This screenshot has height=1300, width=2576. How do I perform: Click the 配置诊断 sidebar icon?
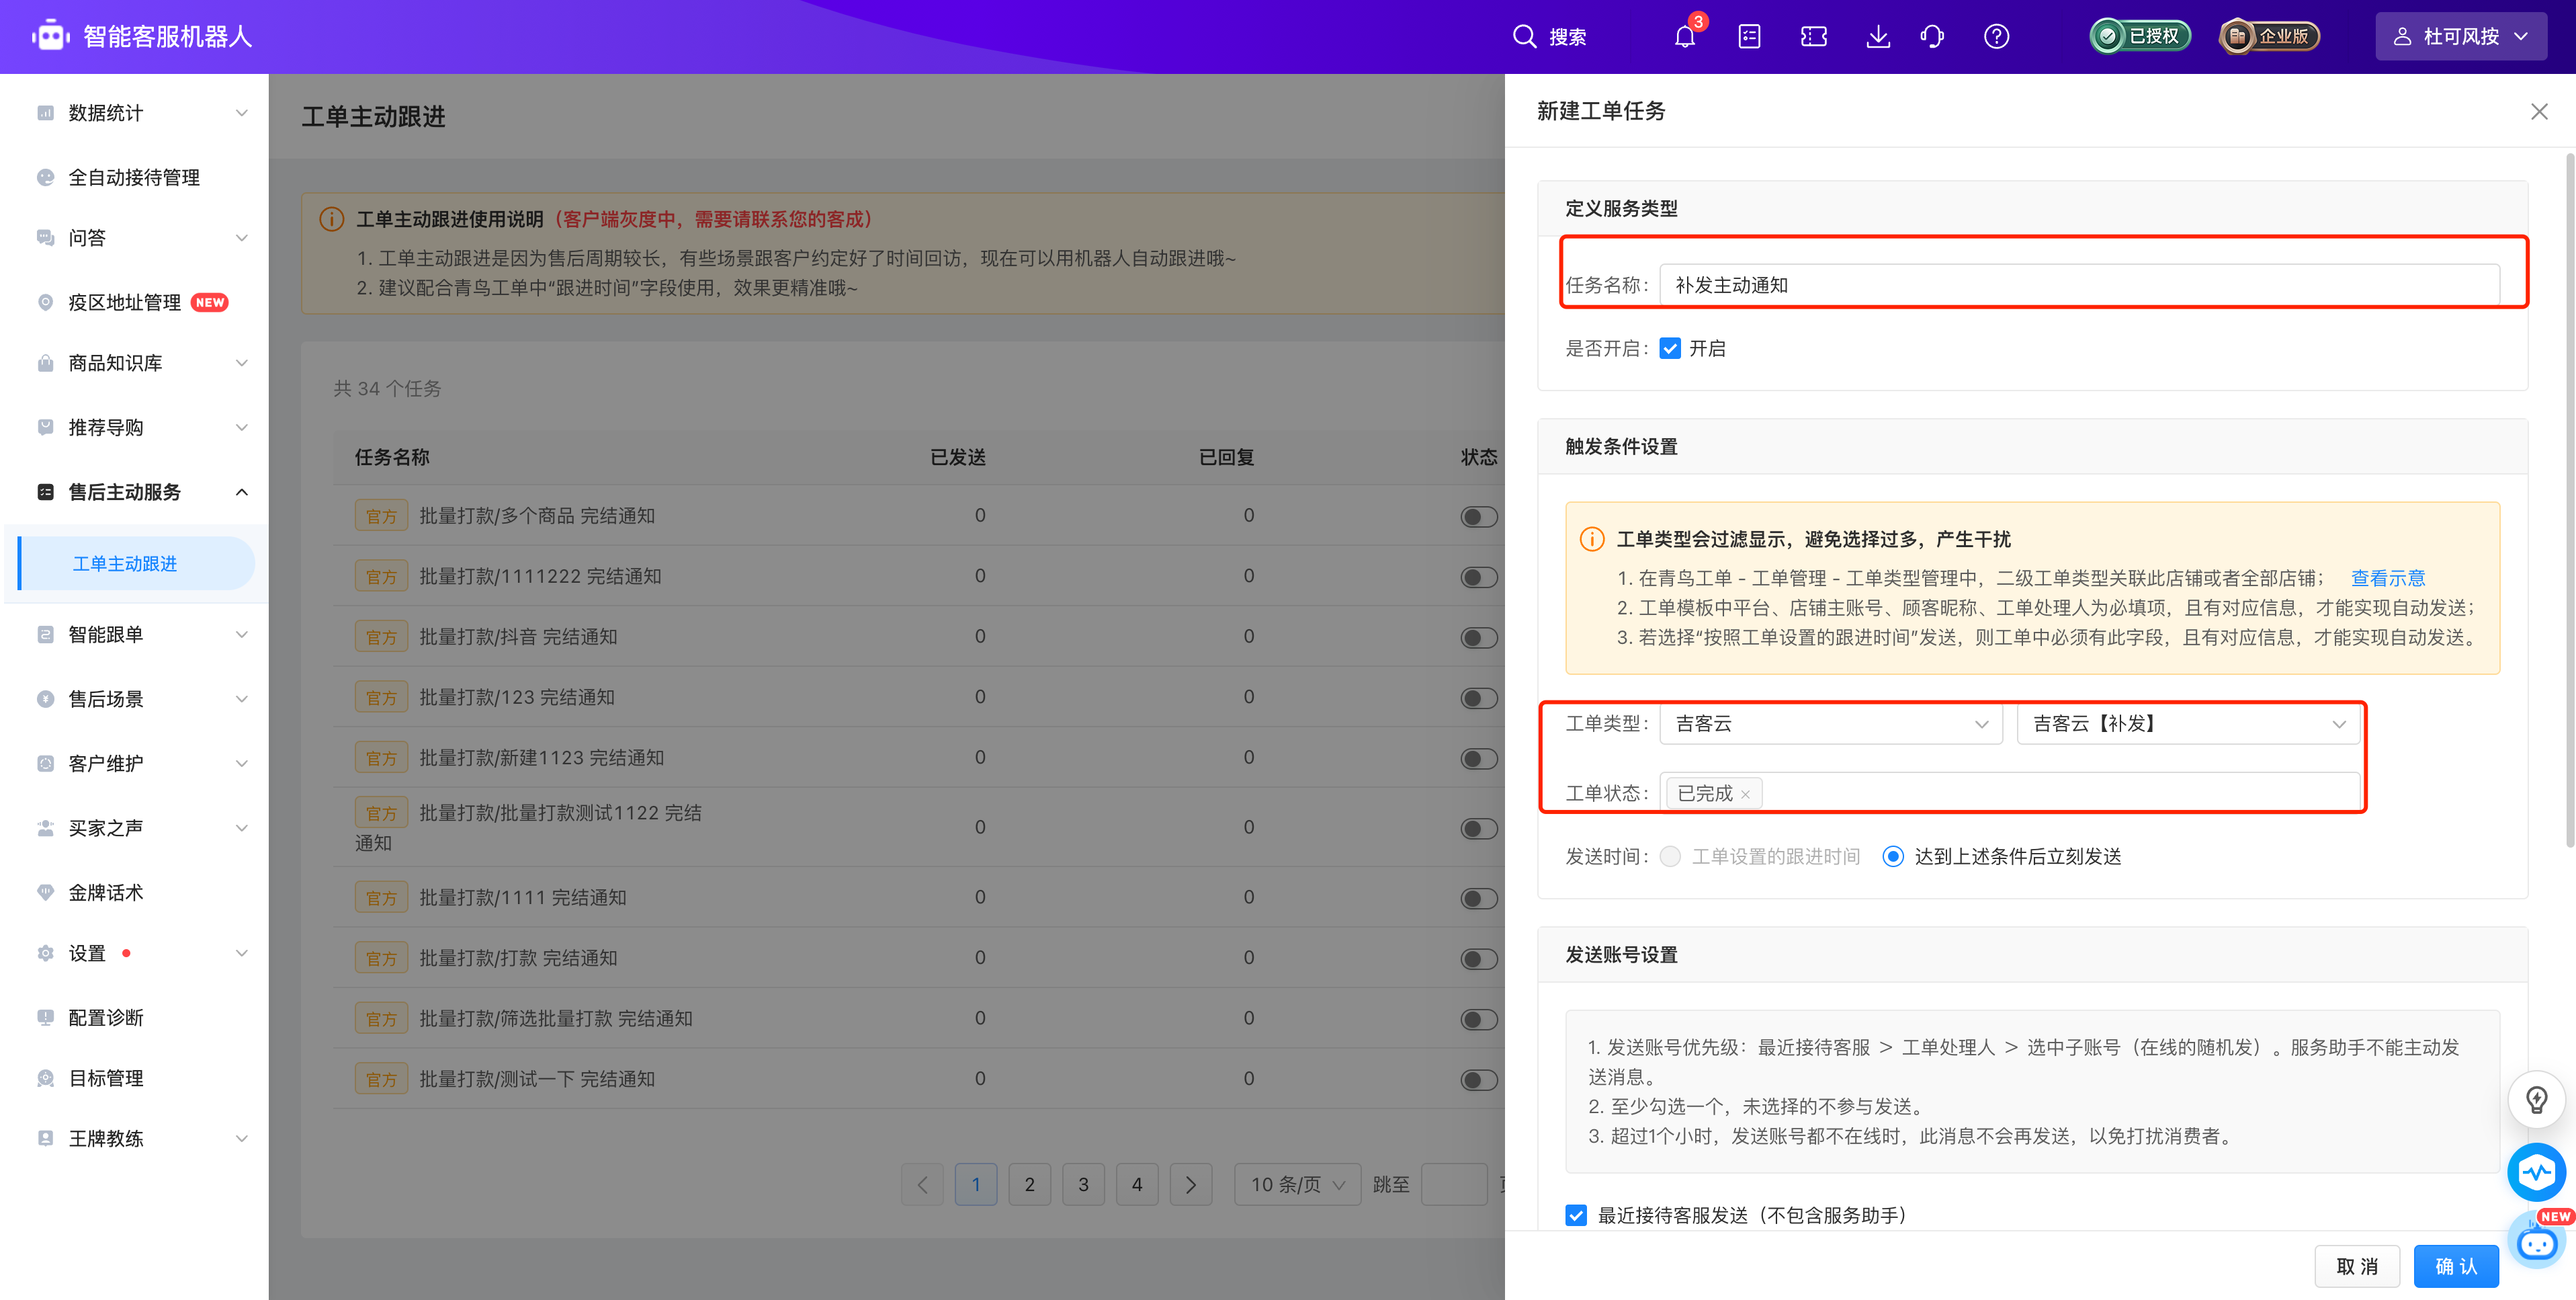click(45, 1017)
